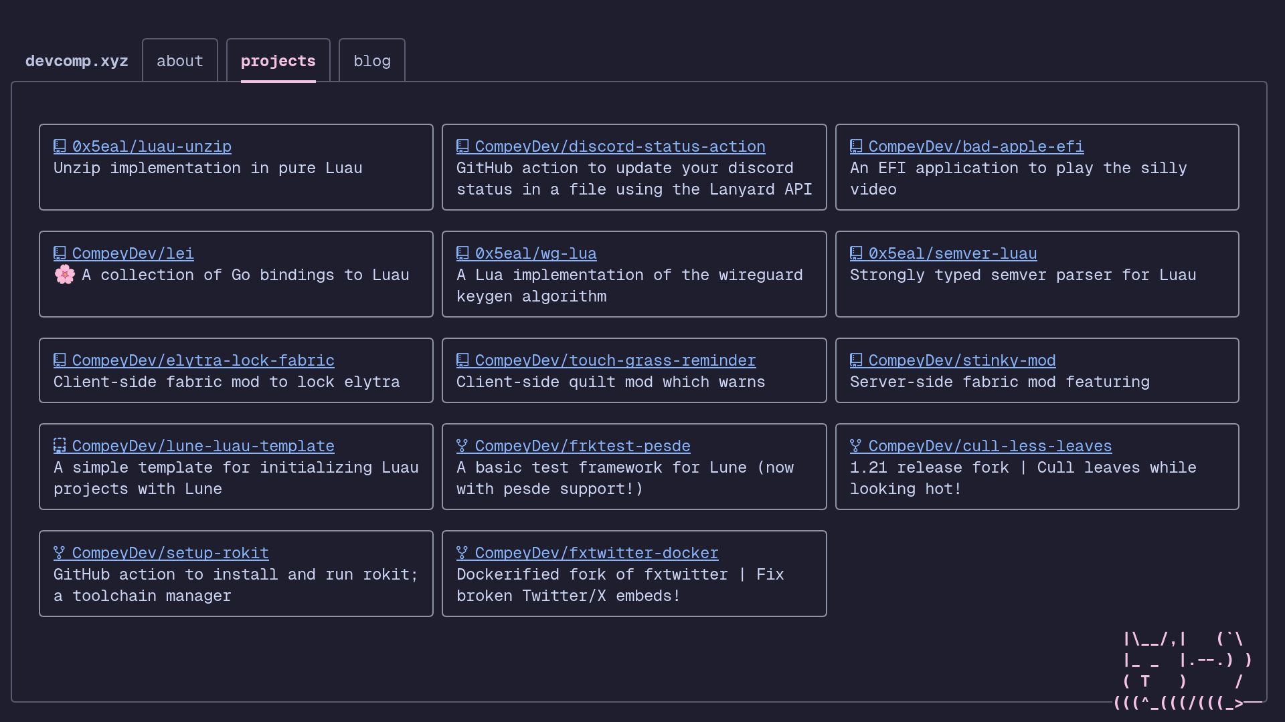Image resolution: width=1285 pixels, height=722 pixels.
Task: Click the repo icon beside CompeyDev/stinky-mod
Action: (856, 360)
